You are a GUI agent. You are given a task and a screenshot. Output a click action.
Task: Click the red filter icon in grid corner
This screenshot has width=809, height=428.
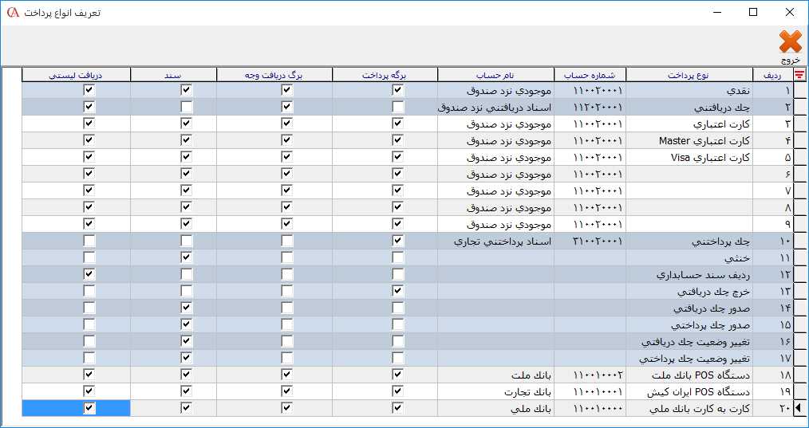(799, 75)
